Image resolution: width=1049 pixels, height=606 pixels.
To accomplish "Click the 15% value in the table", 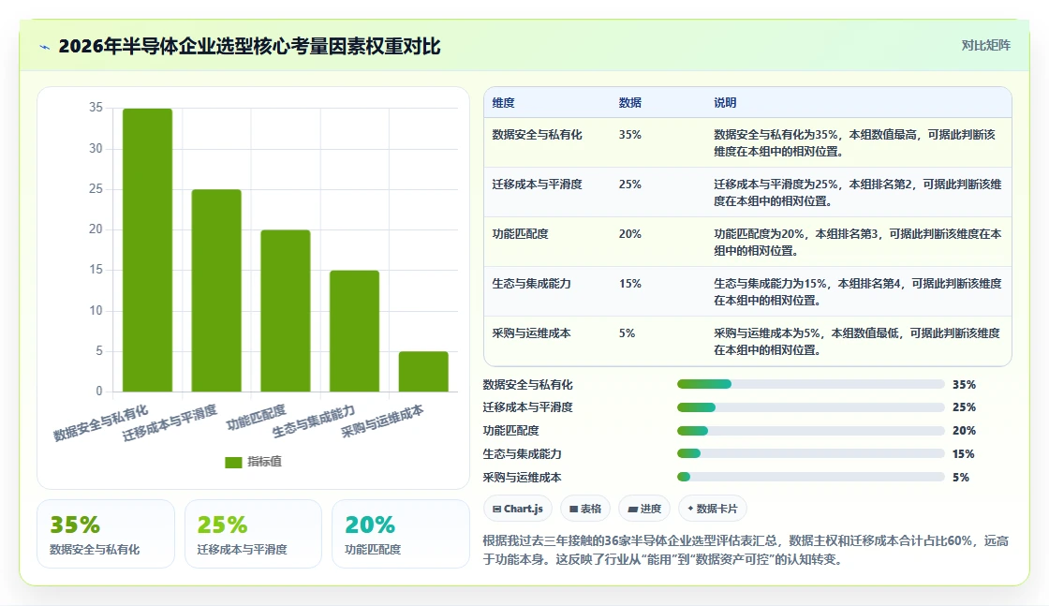I will click(630, 284).
